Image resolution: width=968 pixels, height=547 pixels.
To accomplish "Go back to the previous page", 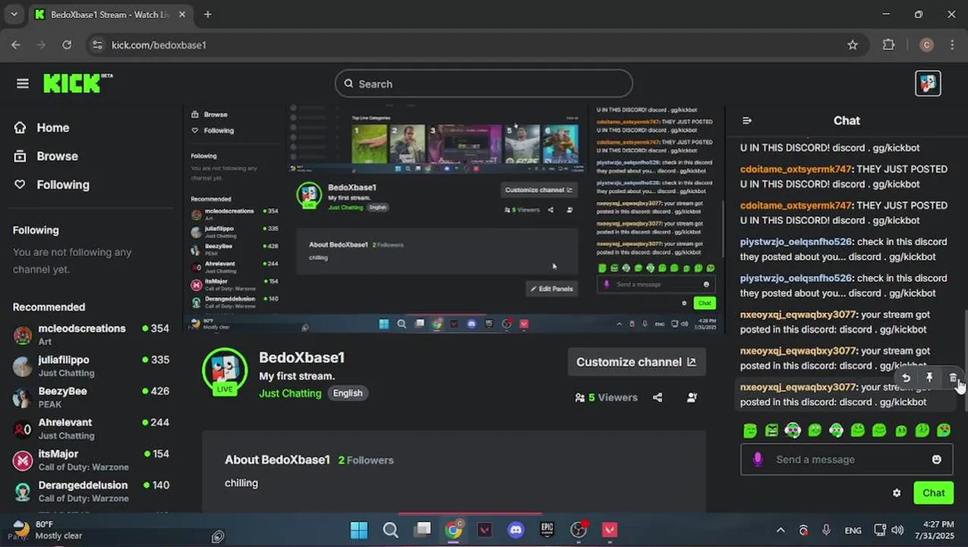I will (16, 45).
